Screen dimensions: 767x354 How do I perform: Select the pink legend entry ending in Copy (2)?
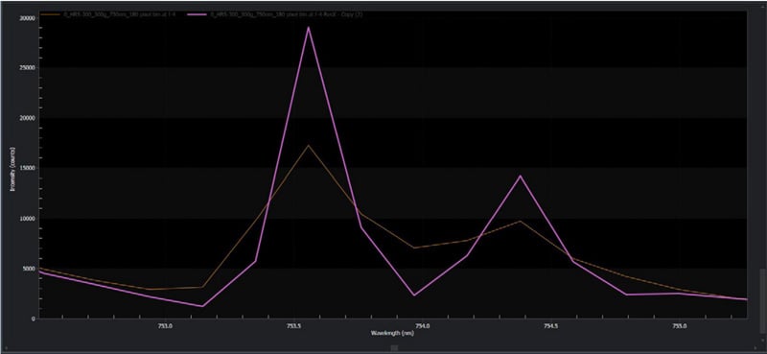click(286, 14)
